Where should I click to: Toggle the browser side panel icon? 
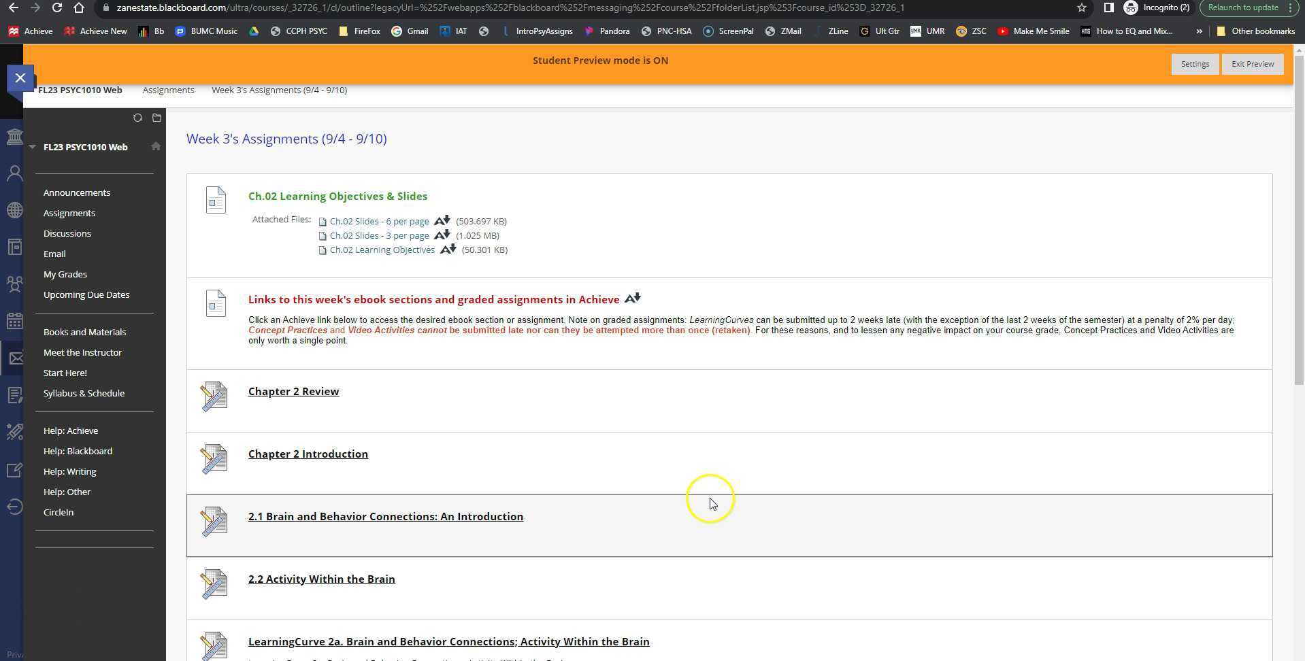coord(1108,7)
